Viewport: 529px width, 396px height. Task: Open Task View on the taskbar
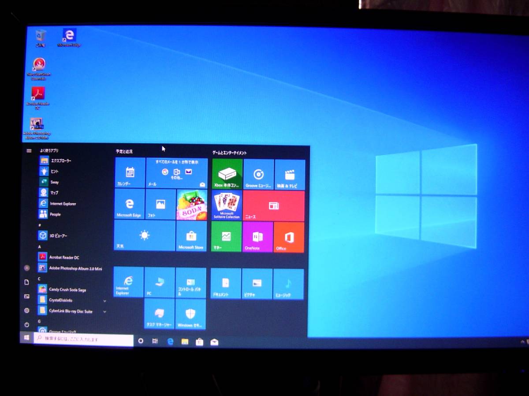coord(155,341)
